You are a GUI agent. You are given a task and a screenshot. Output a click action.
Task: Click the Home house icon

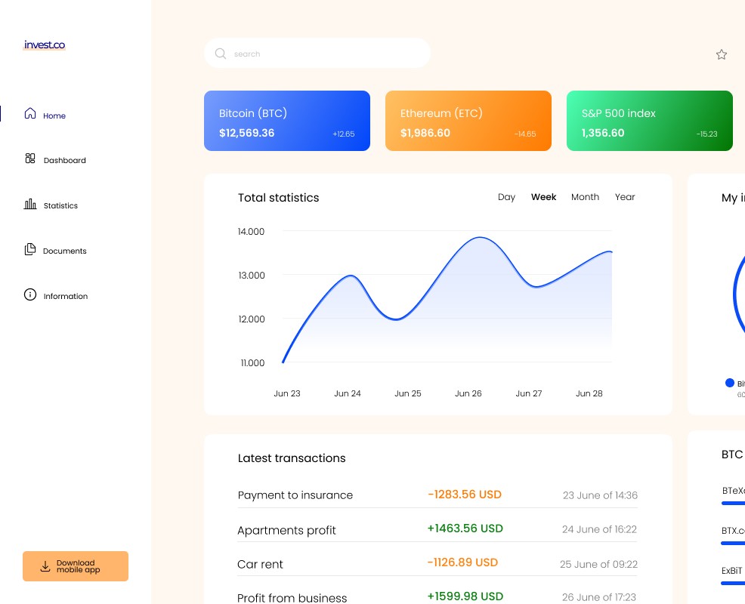pos(30,113)
